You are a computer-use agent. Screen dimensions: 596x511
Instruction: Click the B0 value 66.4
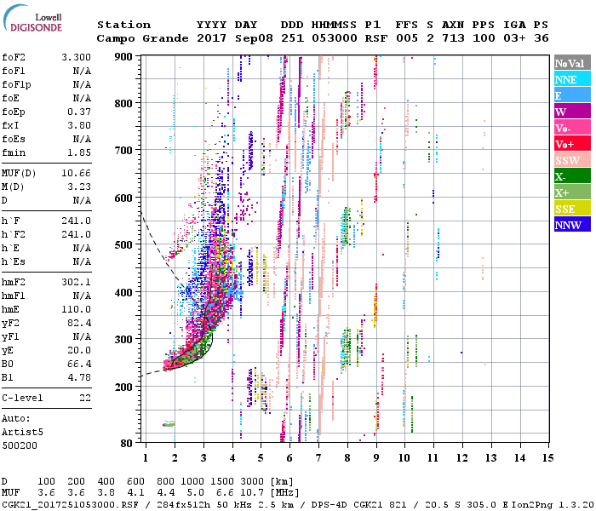(x=79, y=365)
